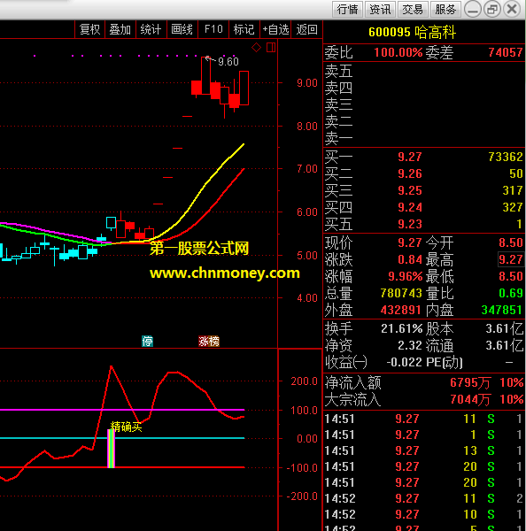Restore down the application window

tap(492, 9)
